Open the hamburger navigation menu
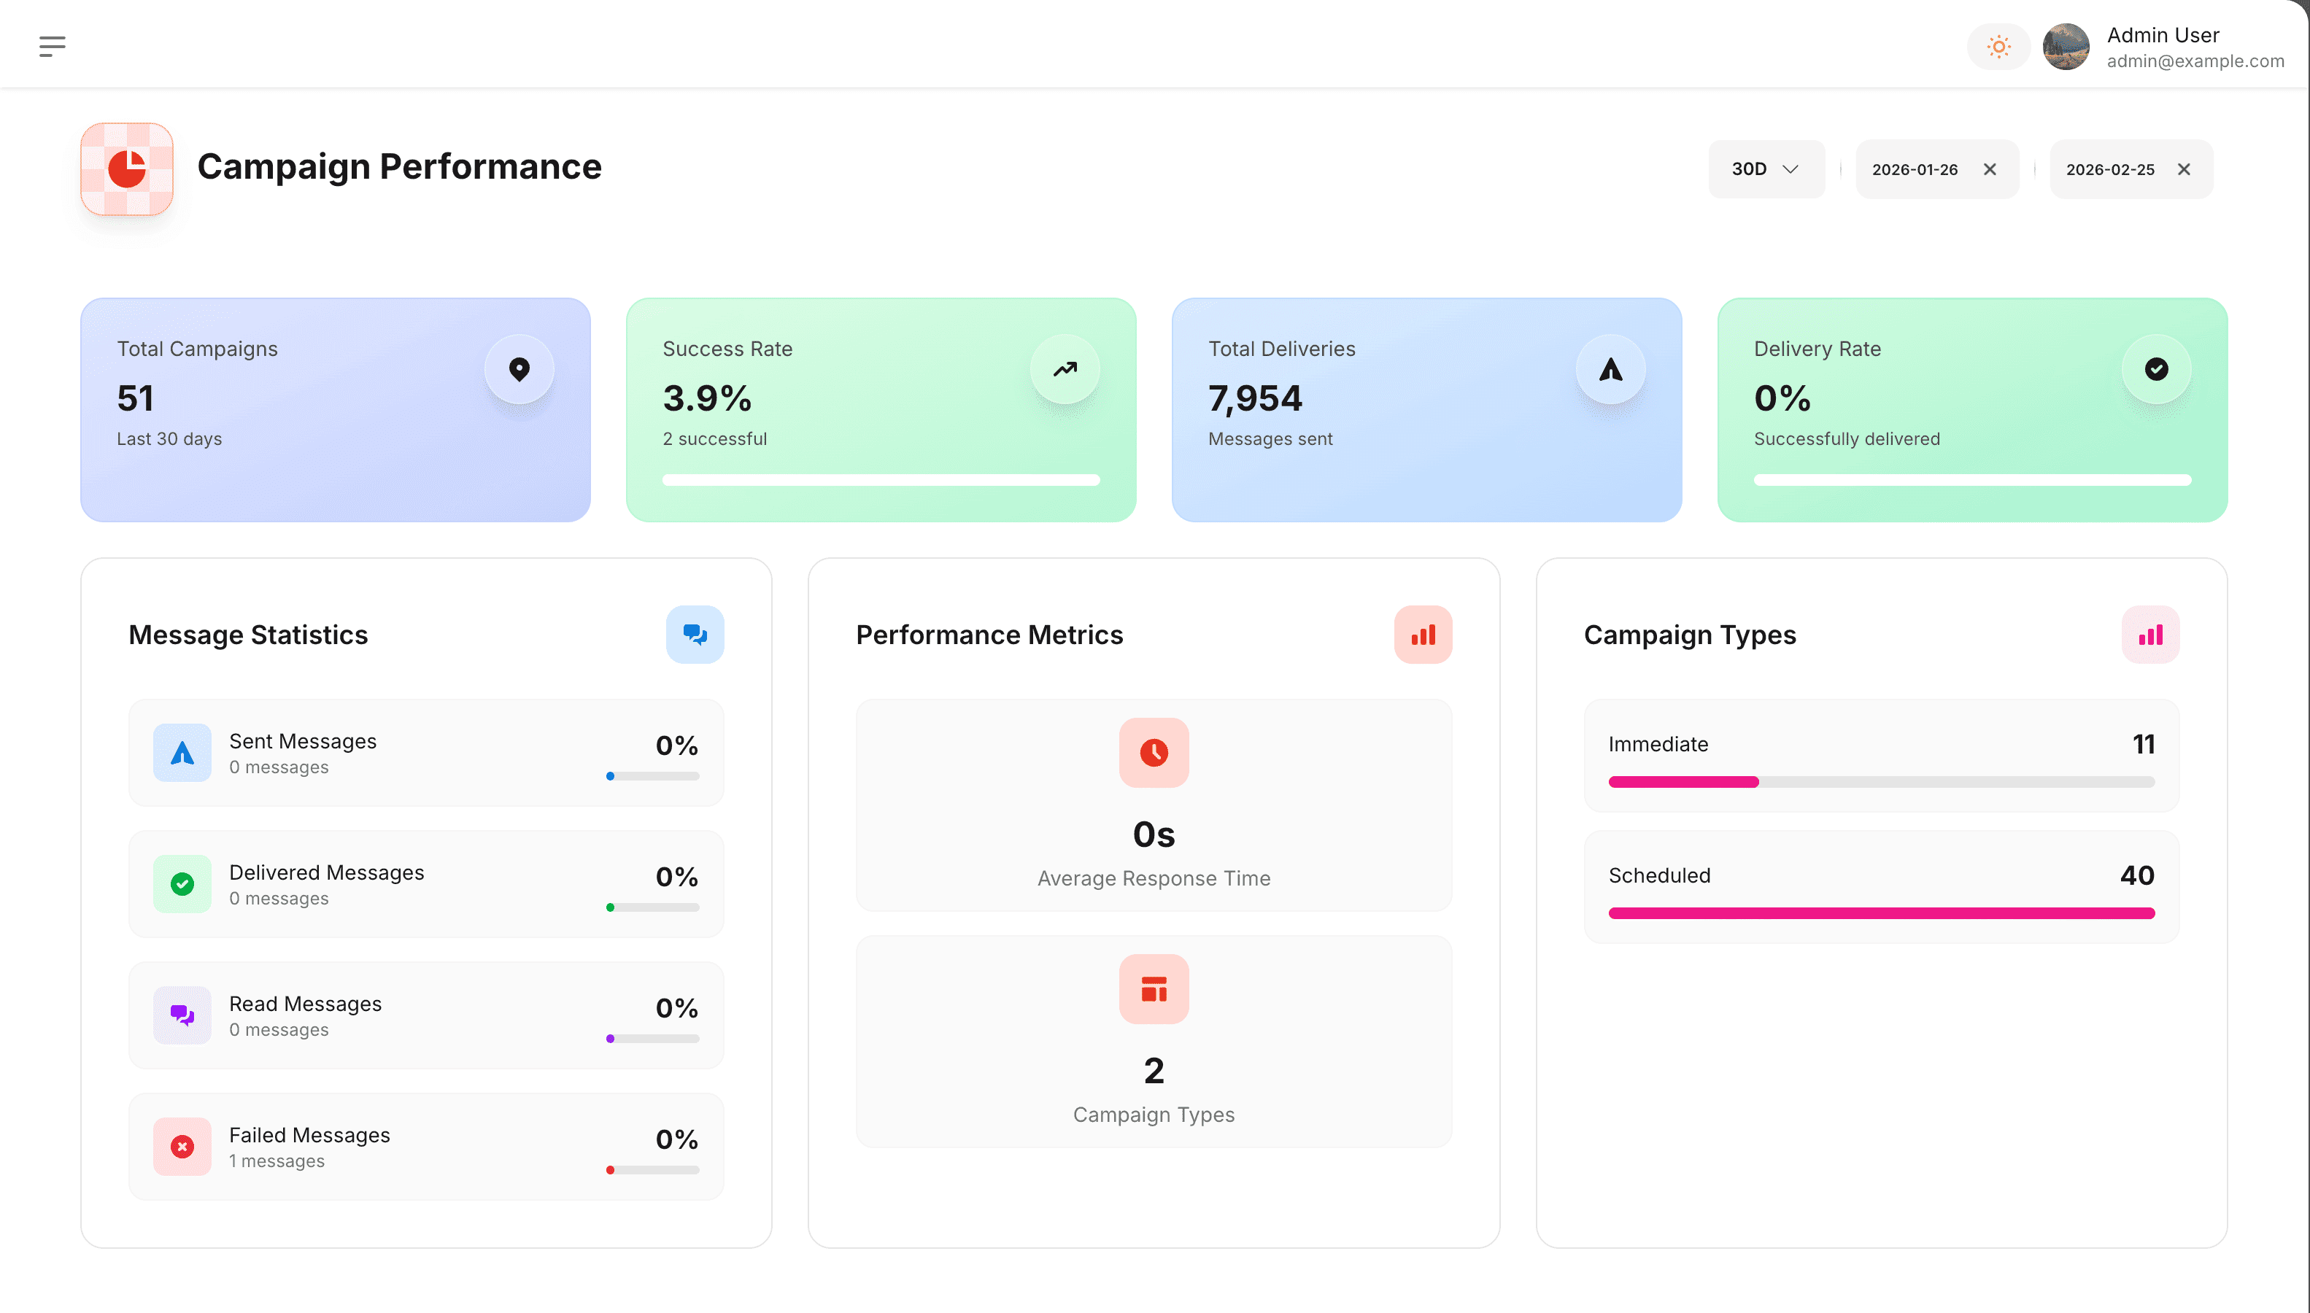Image resolution: width=2310 pixels, height=1313 pixels. (x=54, y=45)
